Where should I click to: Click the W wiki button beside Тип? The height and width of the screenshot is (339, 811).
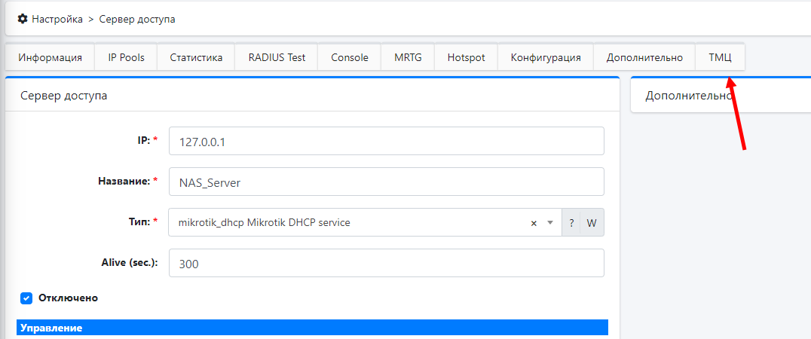point(592,223)
